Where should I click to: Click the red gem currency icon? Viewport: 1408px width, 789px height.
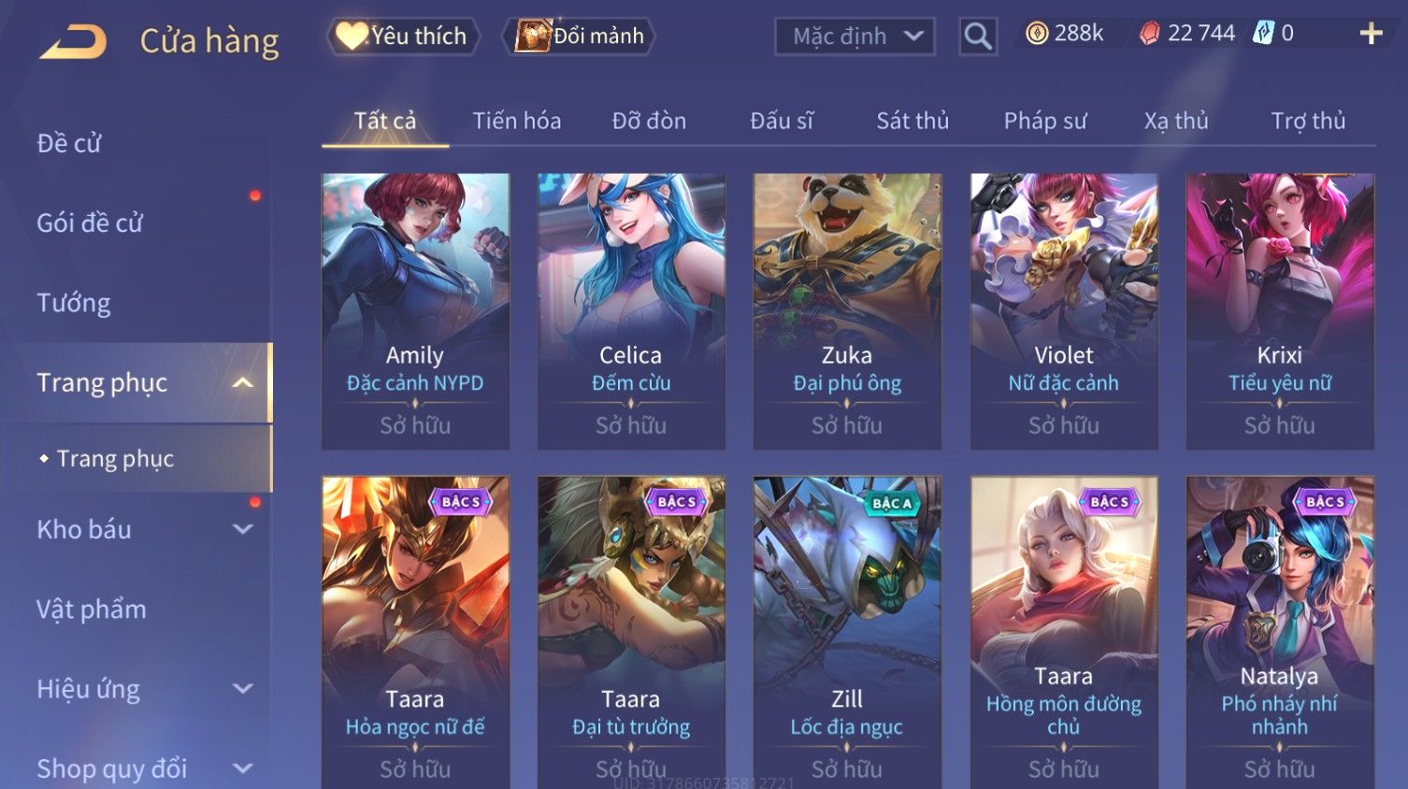[x=1150, y=34]
